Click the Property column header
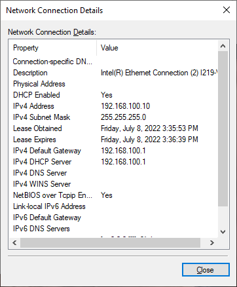Viewport: 237px width, 287px height. 52,48
